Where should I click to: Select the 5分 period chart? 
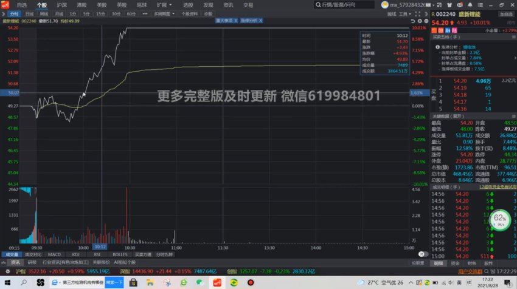(x=86, y=14)
